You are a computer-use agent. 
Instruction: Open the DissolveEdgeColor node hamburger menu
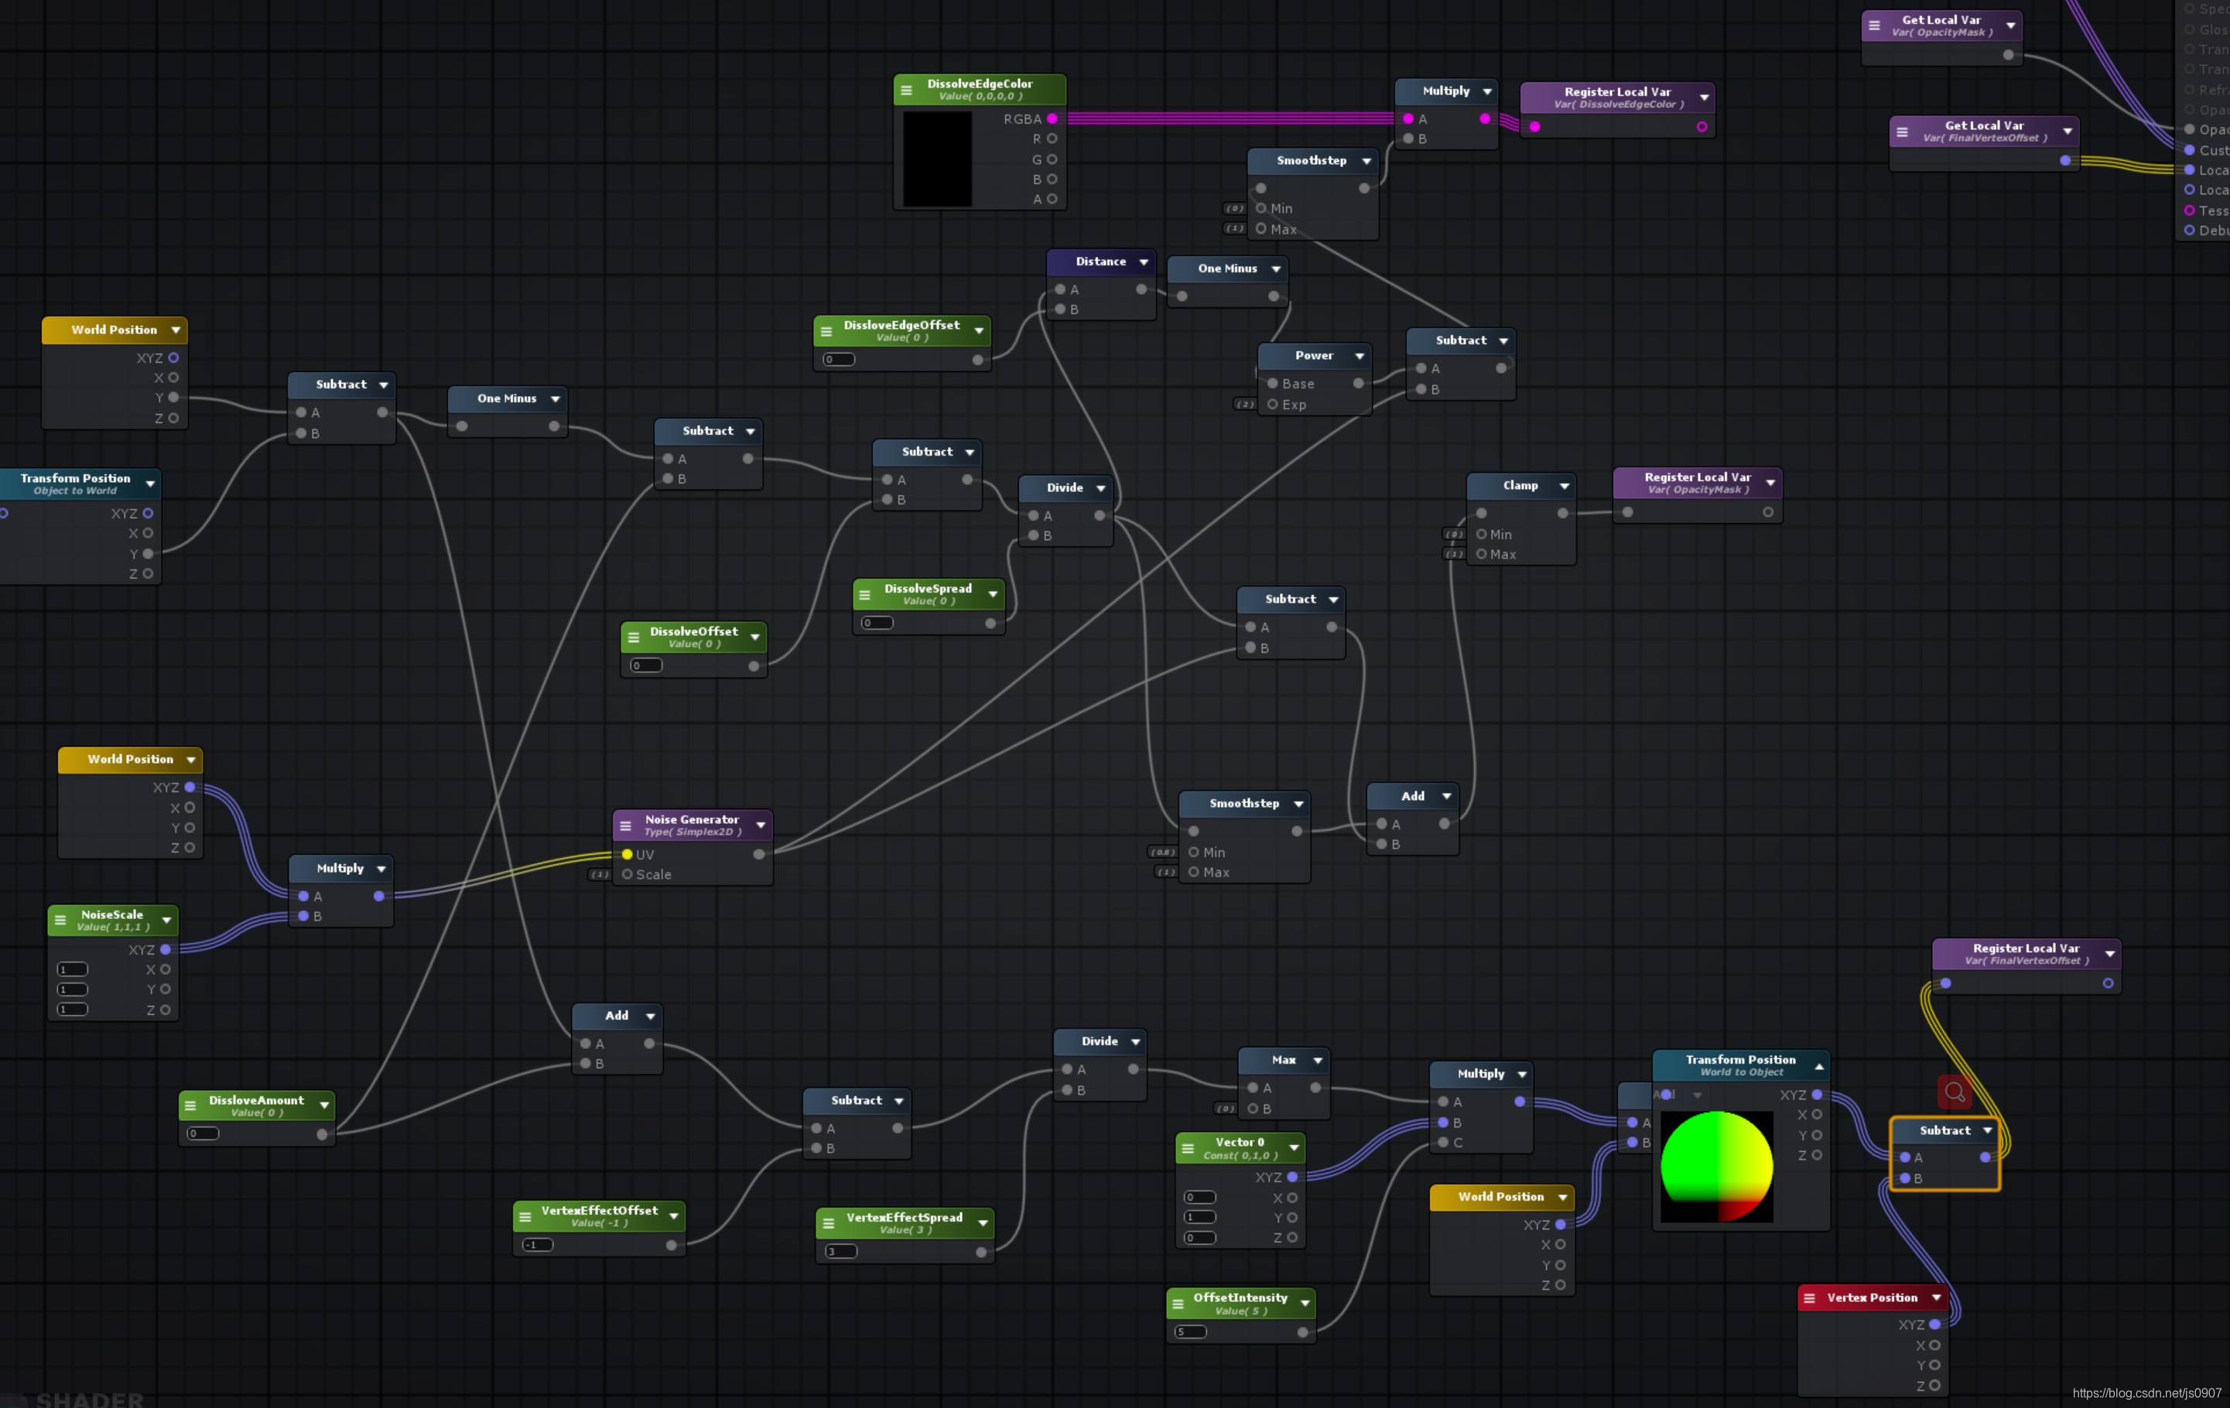tap(907, 90)
